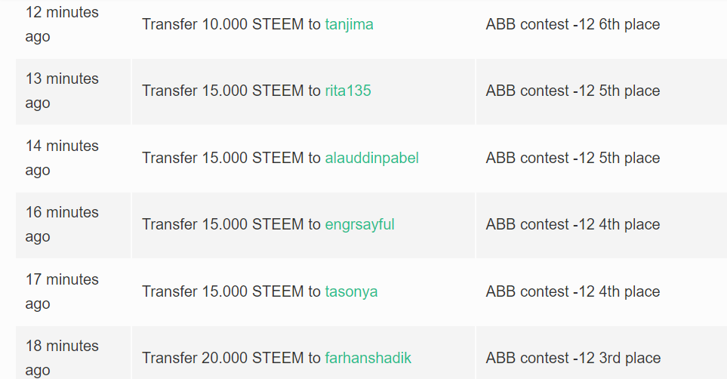
Task: Select alauddinpabel's 5th place memo
Action: [x=573, y=158]
